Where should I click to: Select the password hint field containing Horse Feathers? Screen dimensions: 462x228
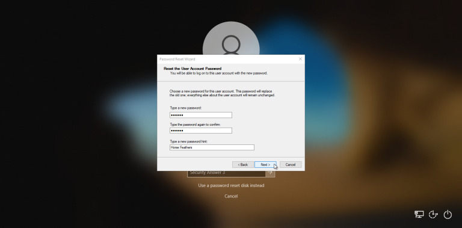(x=212, y=147)
